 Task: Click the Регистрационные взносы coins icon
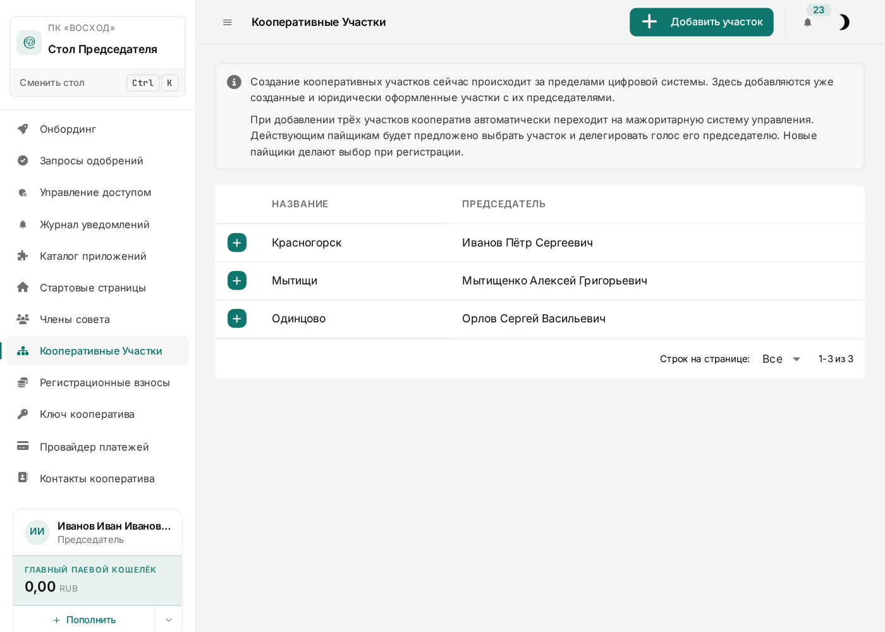click(23, 382)
